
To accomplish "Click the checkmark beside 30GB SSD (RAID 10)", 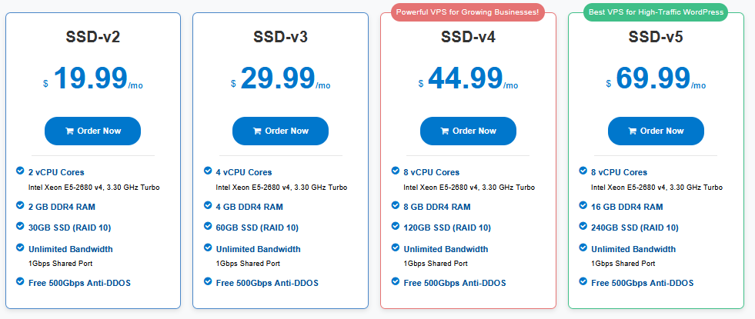I will click(20, 227).
